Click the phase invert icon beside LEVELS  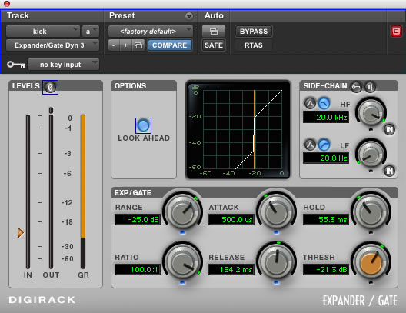[x=50, y=87]
